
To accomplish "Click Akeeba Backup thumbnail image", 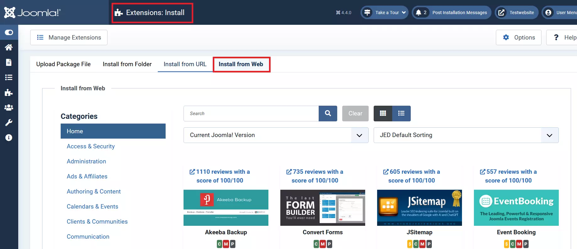I will [x=226, y=208].
